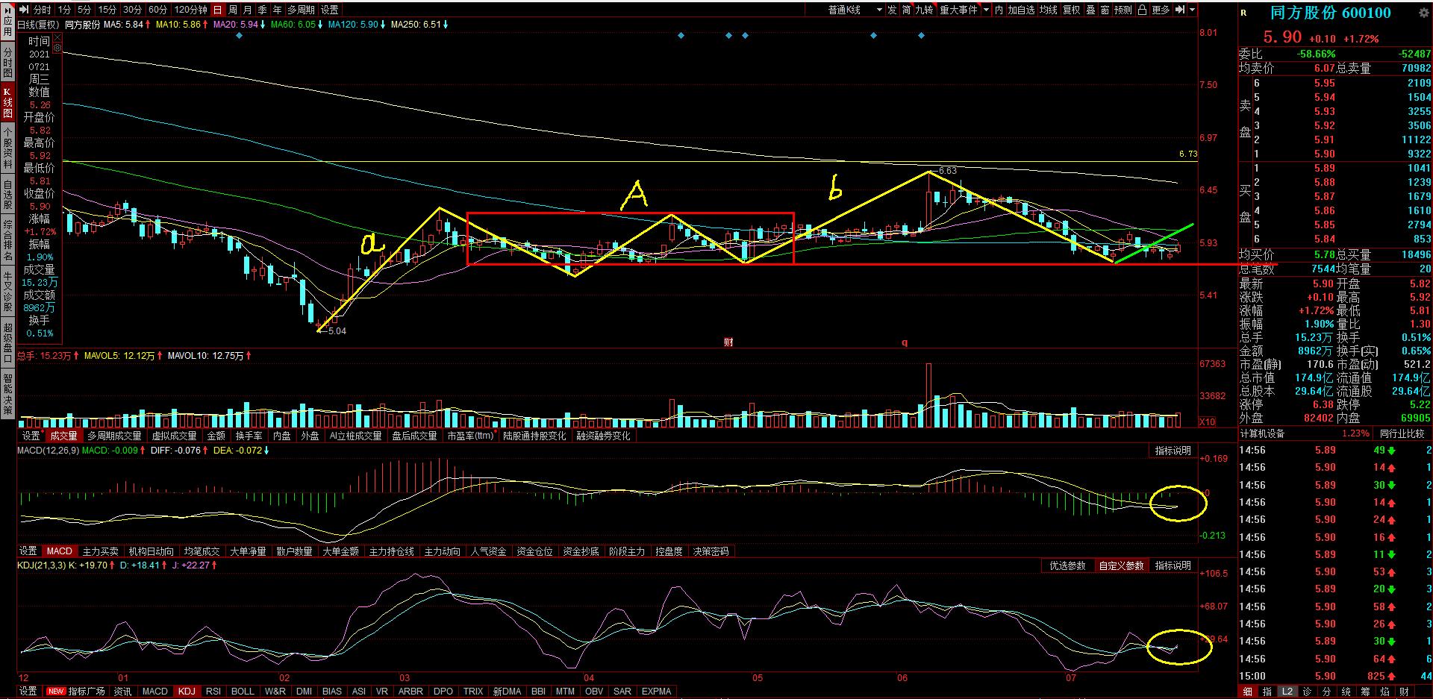
Task: Toggle 复权 price adjustment
Action: (x=1071, y=10)
